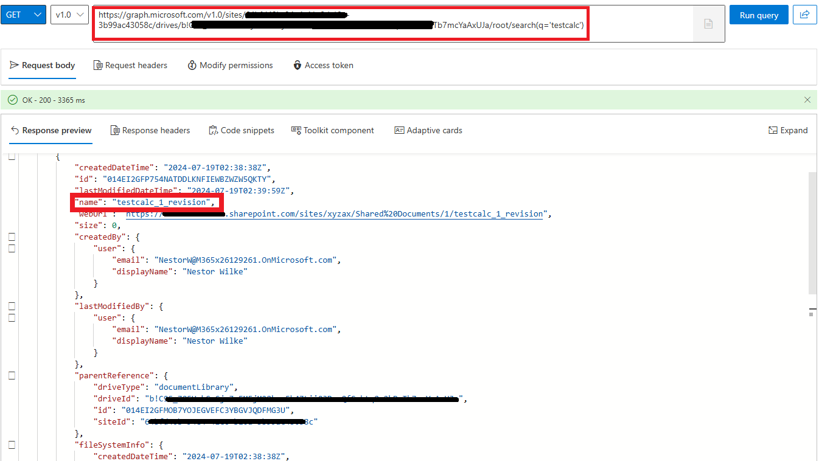Expand the response area with Expand
This screenshot has height=461, width=819.
click(788, 130)
